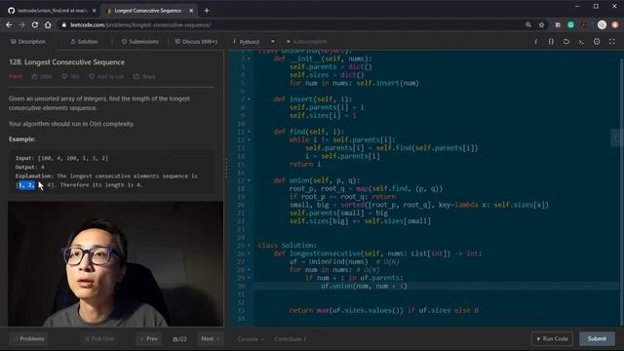Run the code with Run Code

click(552, 338)
